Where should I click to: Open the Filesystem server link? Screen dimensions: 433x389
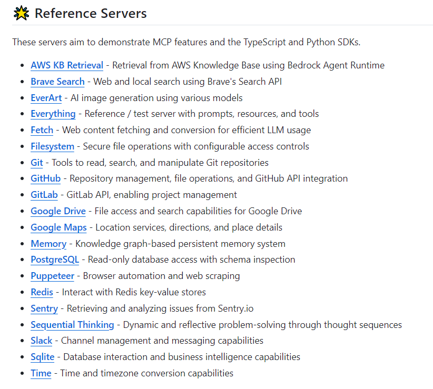click(x=53, y=146)
